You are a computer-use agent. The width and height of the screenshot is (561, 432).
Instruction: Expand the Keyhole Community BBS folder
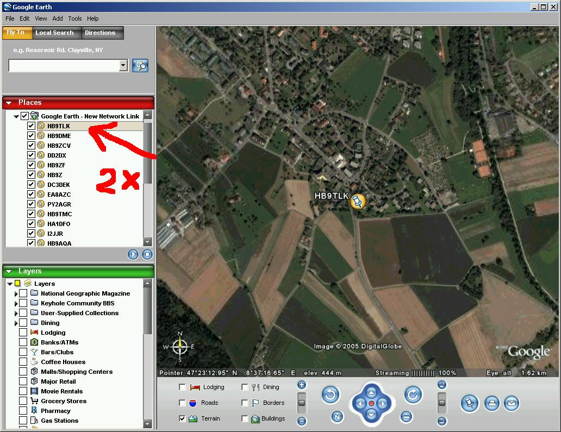[x=16, y=303]
